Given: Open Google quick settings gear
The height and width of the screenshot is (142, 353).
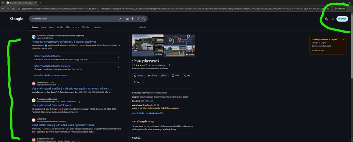Looking at the screenshot, I should click(327, 19).
